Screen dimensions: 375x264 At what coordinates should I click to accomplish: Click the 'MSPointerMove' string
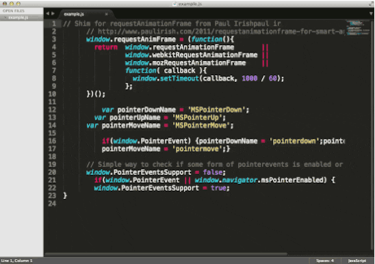pos(201,126)
